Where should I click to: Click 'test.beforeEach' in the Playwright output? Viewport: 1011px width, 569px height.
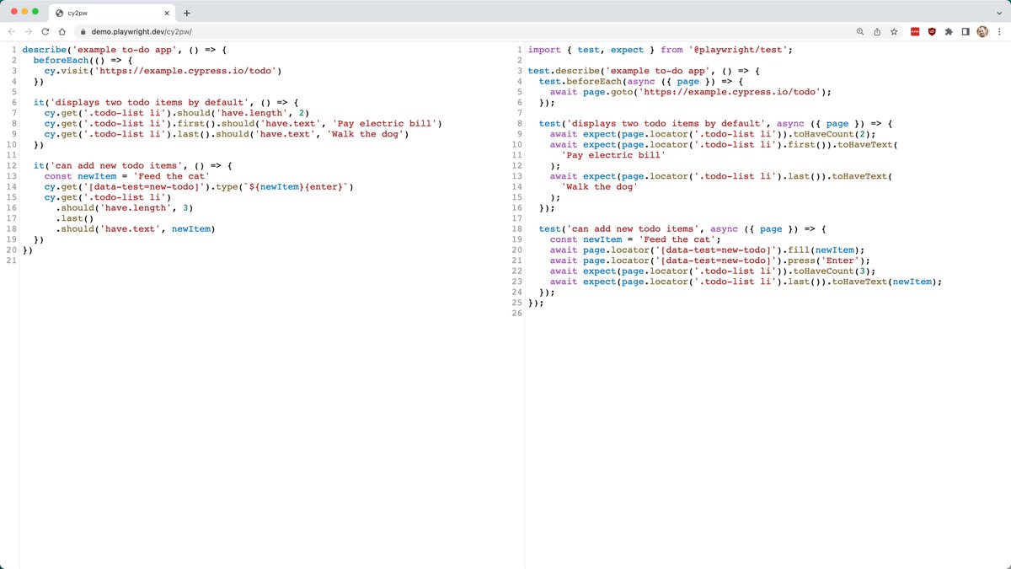(581, 82)
